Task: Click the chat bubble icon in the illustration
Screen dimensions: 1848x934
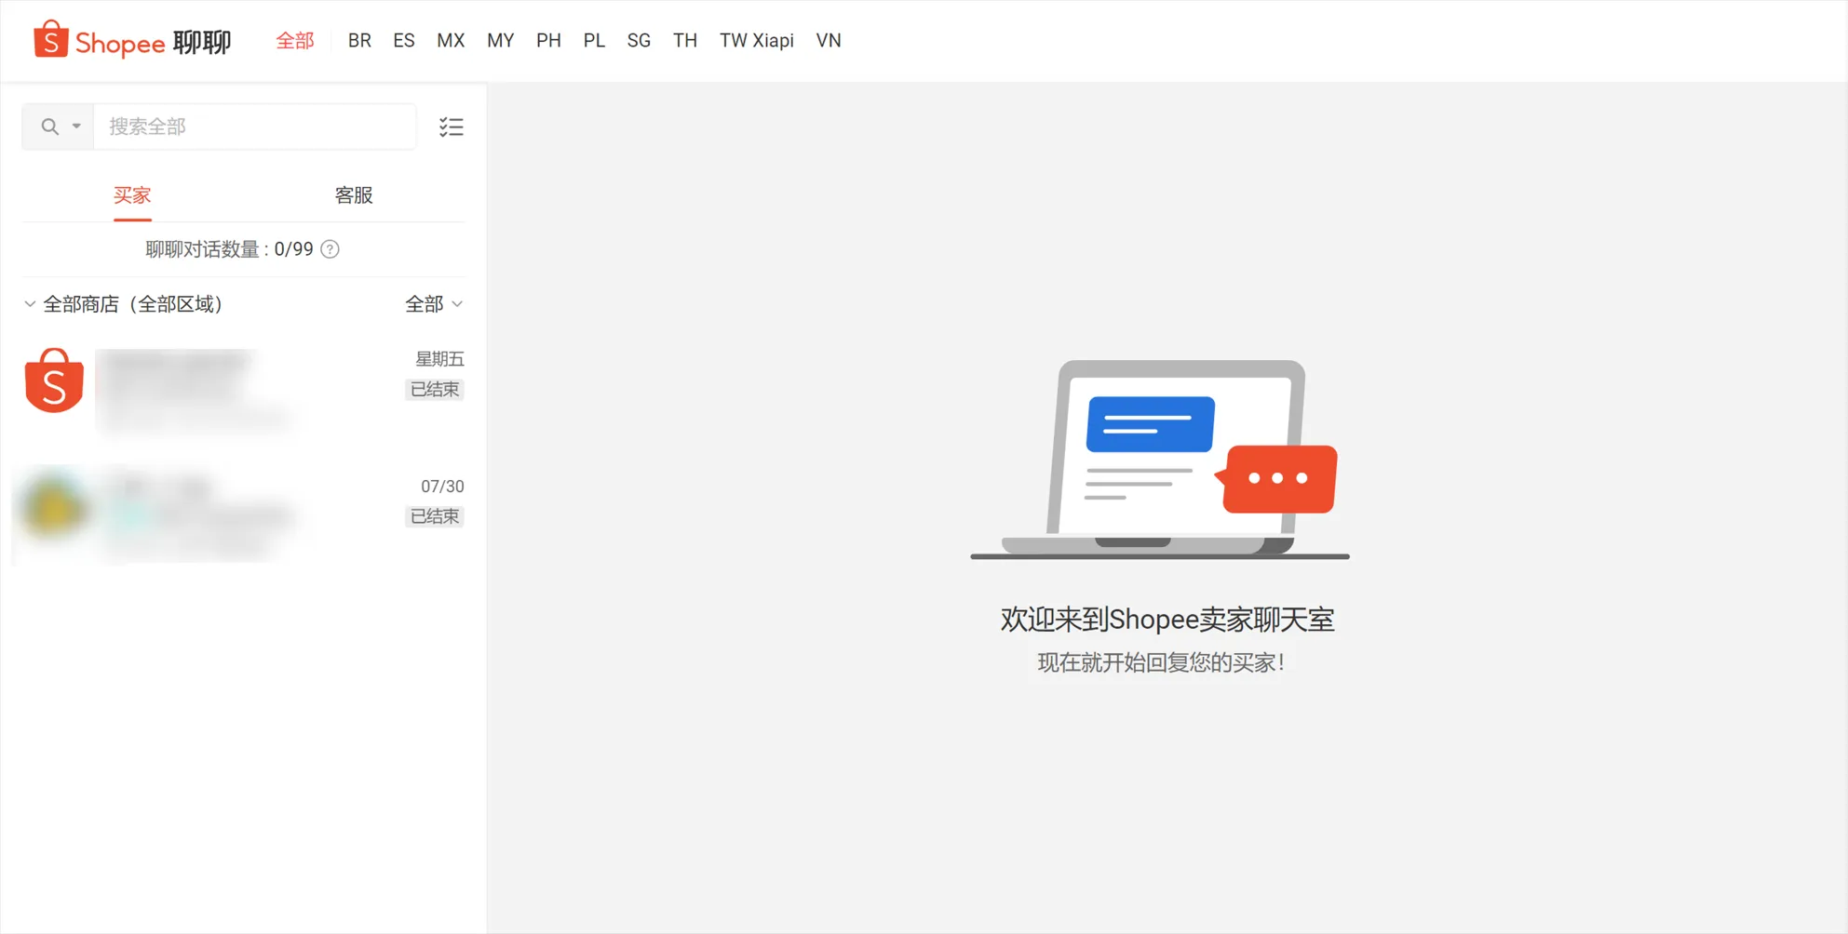Action: 1278,479
